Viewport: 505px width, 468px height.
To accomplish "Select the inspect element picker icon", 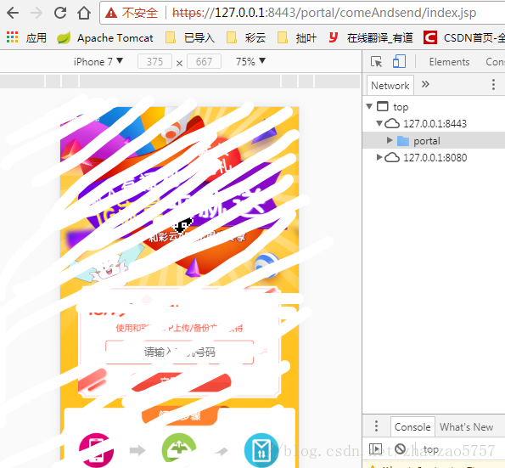I will 376,61.
